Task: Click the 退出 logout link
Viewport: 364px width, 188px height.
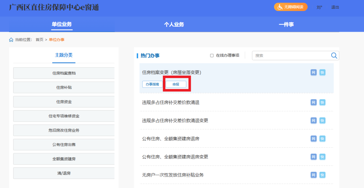Action: 335,7
